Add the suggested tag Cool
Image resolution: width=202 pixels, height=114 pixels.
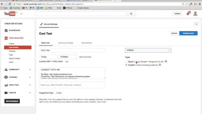coord(59,93)
